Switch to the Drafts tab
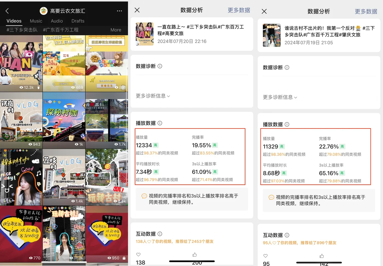Viewport: 383px width, 266px height. click(x=78, y=21)
